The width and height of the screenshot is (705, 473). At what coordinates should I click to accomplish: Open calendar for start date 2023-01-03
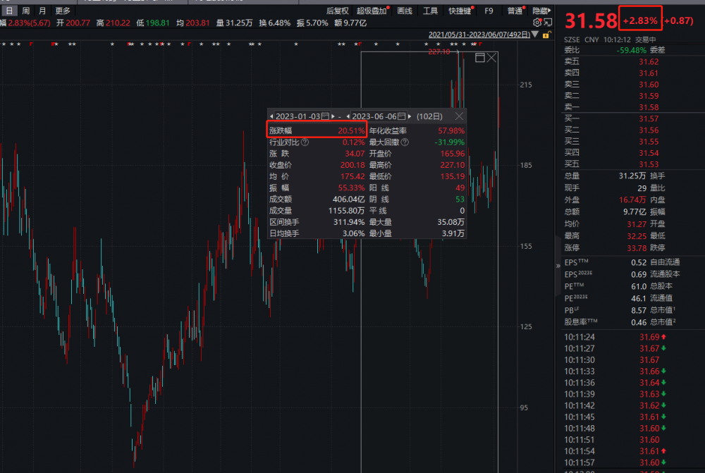325,116
